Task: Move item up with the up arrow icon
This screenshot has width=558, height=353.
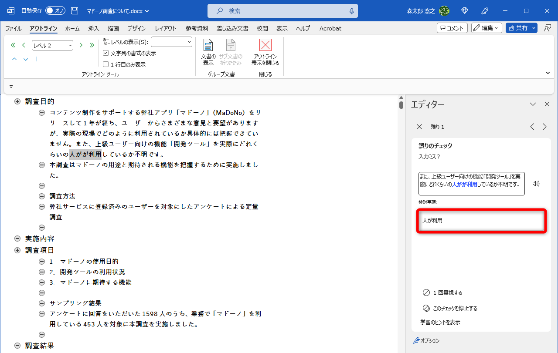Action: (14, 59)
